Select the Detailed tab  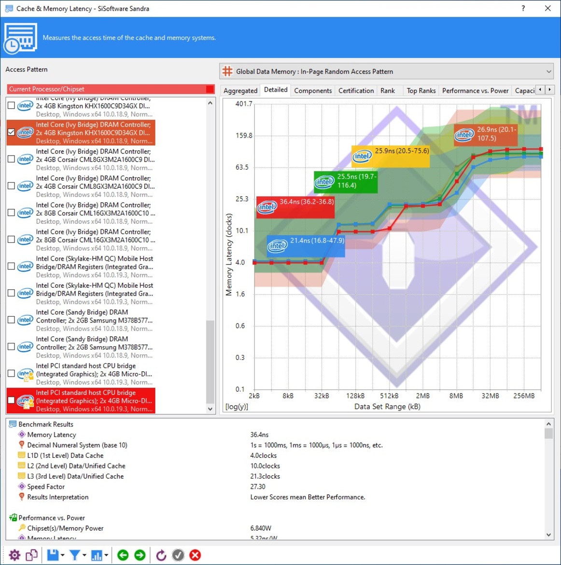point(276,90)
